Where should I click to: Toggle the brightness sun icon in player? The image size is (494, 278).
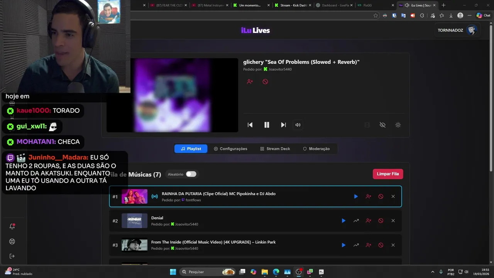tap(398, 125)
